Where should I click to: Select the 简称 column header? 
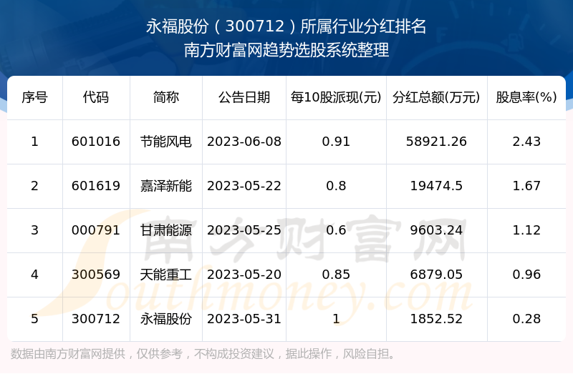(x=166, y=97)
